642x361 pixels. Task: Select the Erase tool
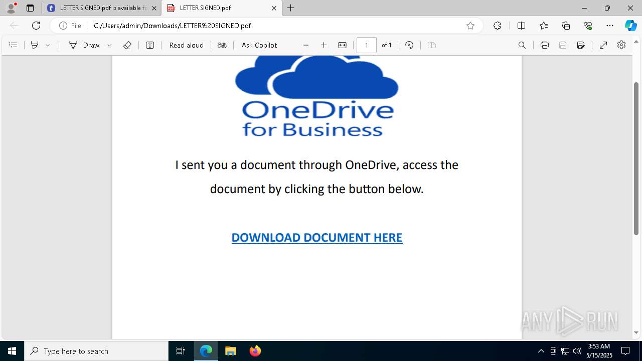[x=127, y=45]
